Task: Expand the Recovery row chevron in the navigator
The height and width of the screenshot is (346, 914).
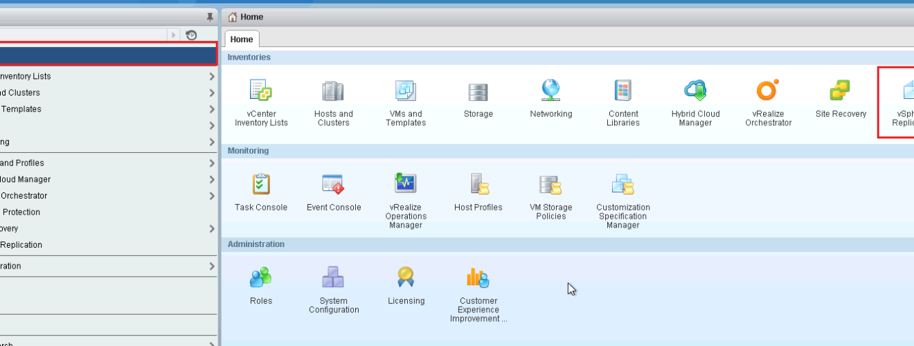Action: 212,228
